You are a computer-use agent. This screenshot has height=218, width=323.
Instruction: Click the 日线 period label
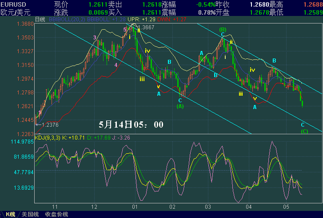pos(40,19)
